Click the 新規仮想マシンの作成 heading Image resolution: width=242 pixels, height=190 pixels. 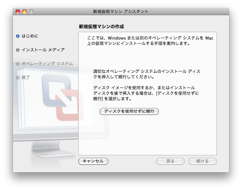(x=102, y=27)
